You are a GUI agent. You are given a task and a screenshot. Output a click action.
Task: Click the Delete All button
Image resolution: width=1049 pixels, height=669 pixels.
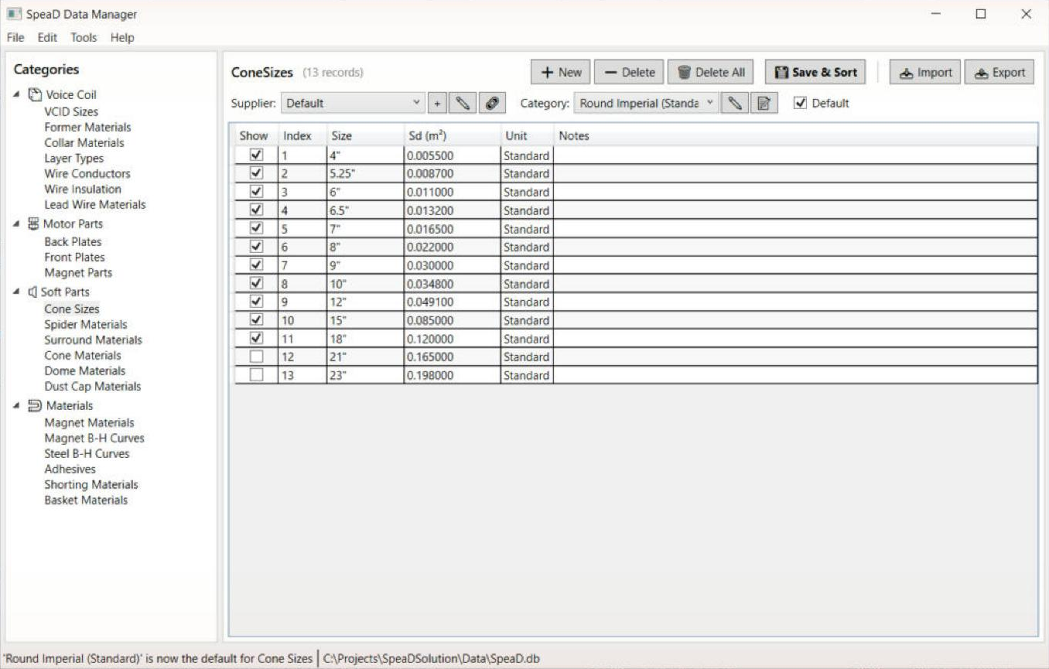tap(711, 72)
